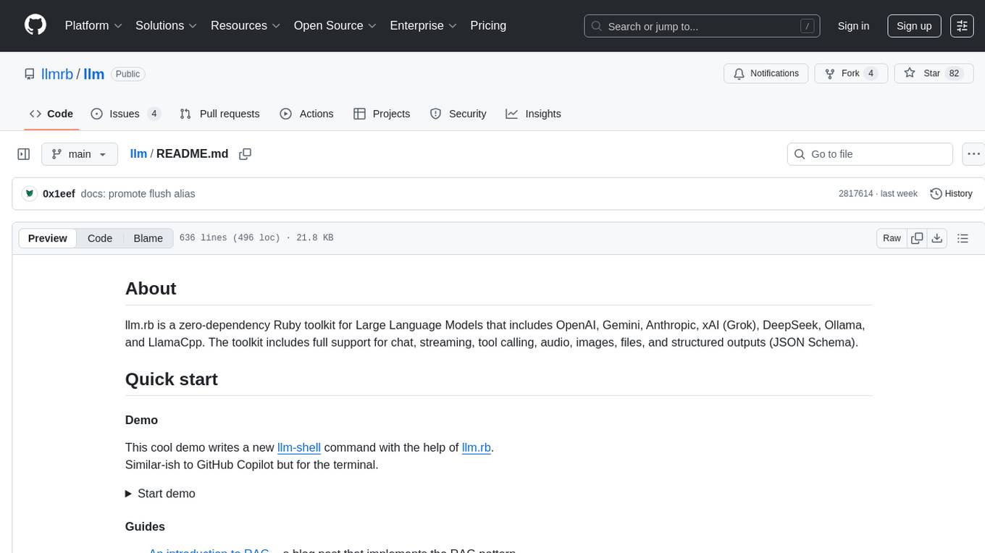Open the Security tab
The width and height of the screenshot is (985, 553).
[458, 114]
